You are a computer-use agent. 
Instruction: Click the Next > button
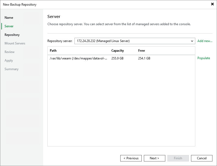(155, 158)
